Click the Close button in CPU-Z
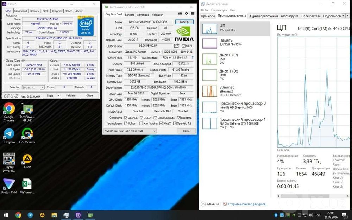 click(89, 96)
